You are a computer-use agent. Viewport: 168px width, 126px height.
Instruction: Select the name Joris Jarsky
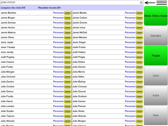[x=7, y=52]
